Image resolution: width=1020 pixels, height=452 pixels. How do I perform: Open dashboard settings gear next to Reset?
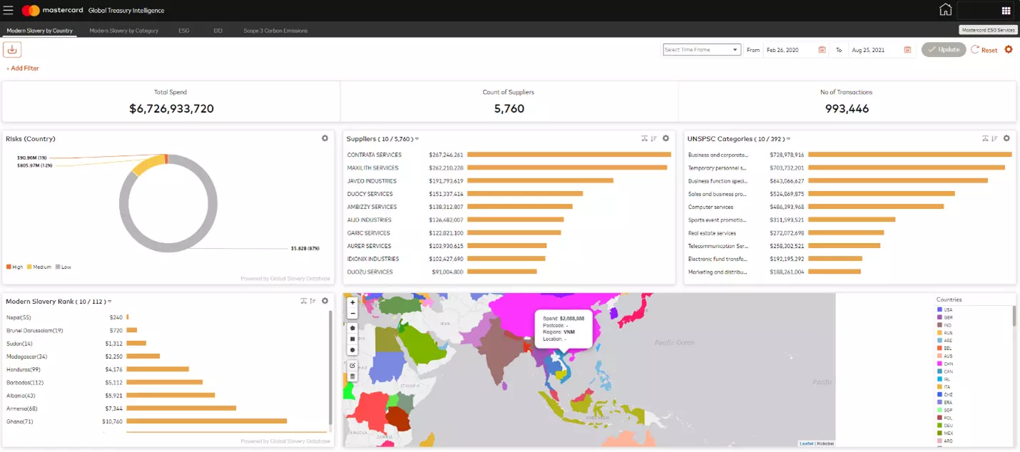point(1009,49)
